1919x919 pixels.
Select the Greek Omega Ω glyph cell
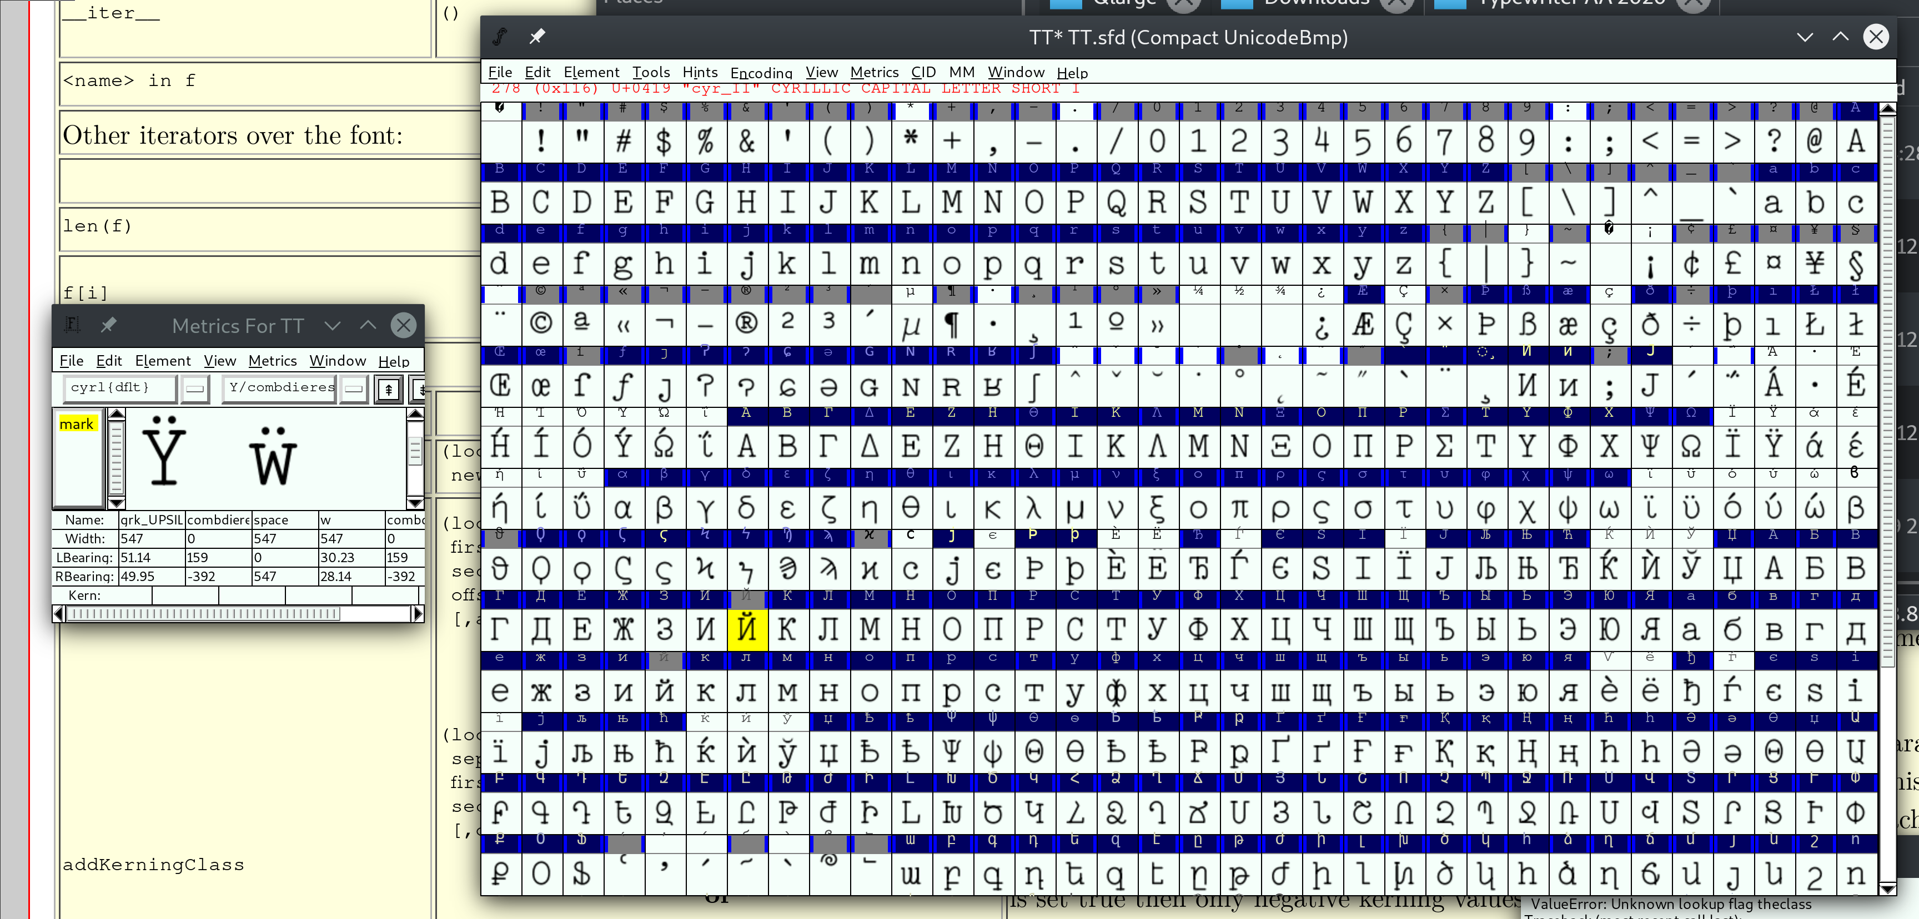tap(1690, 446)
